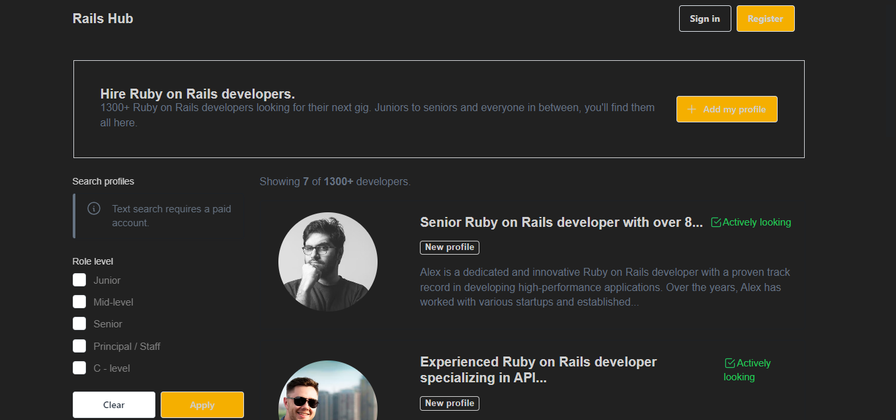Click the Sign in button
The width and height of the screenshot is (896, 420).
pyautogui.click(x=705, y=19)
